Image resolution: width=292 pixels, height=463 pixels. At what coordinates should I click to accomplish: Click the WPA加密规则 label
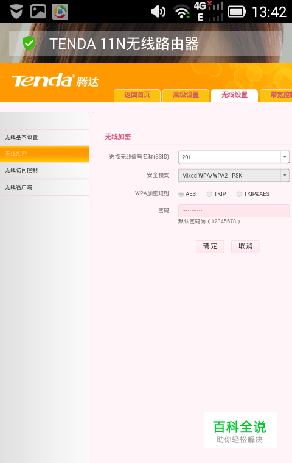152,193
